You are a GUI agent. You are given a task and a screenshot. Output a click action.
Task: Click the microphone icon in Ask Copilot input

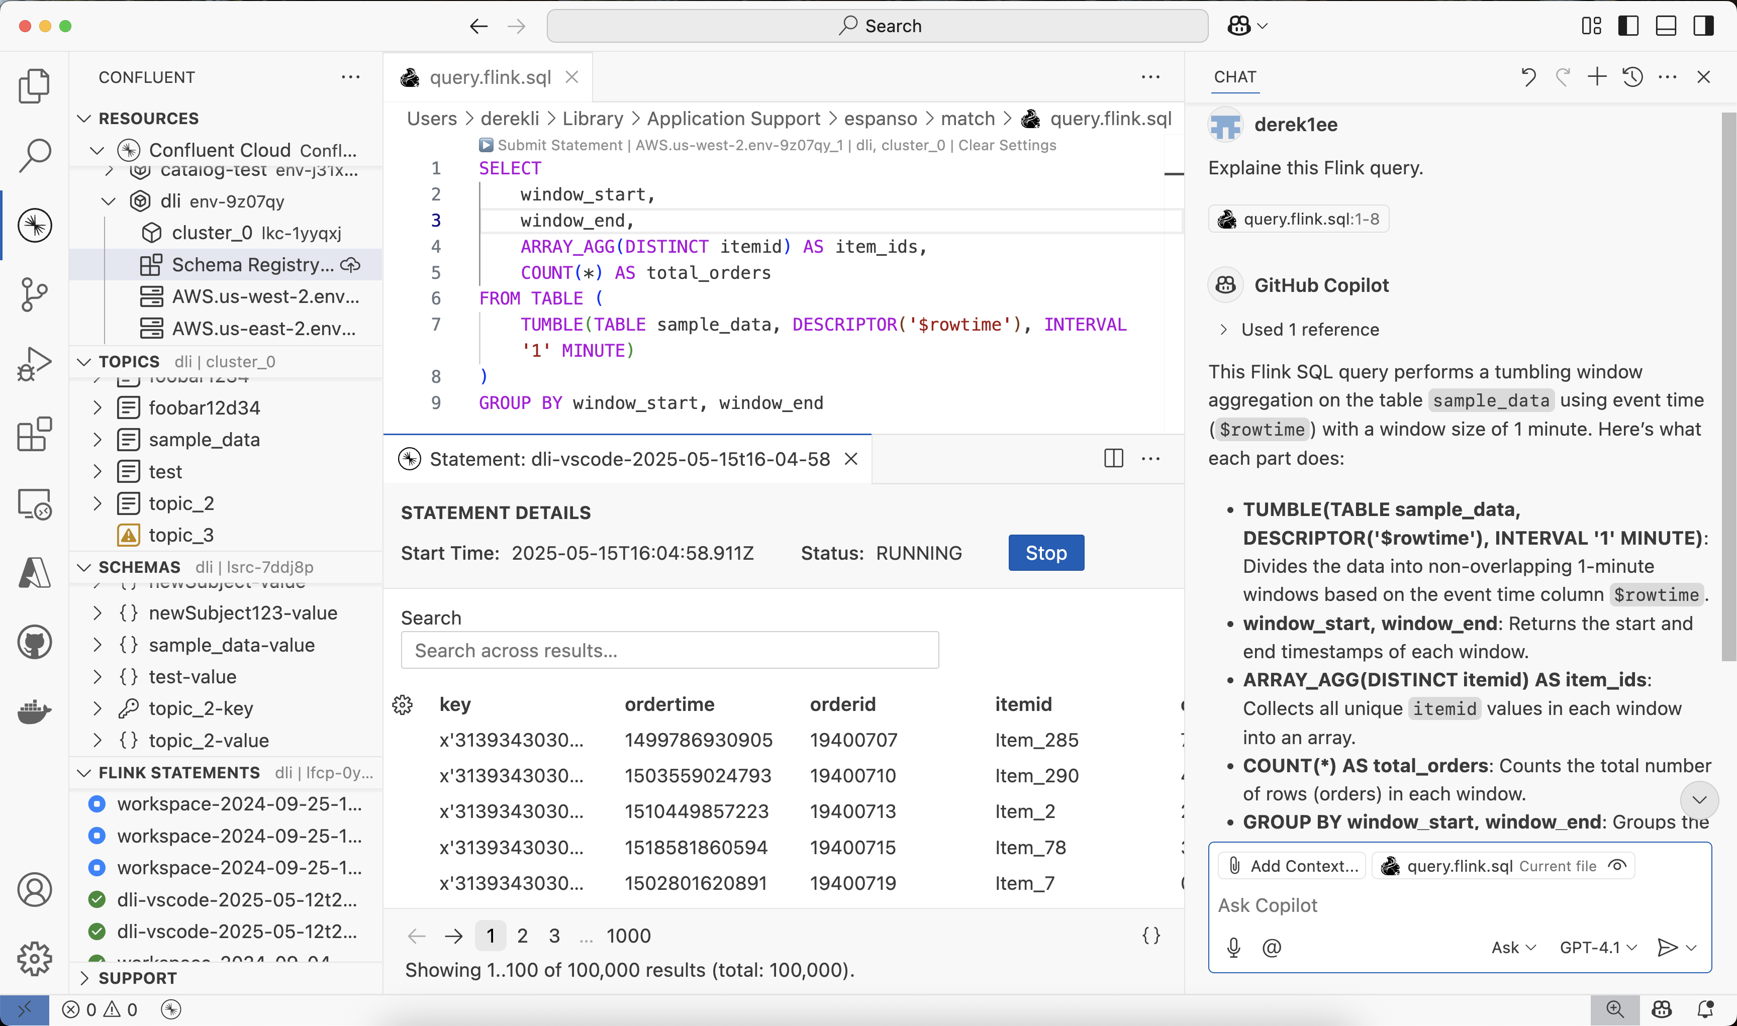click(x=1233, y=947)
